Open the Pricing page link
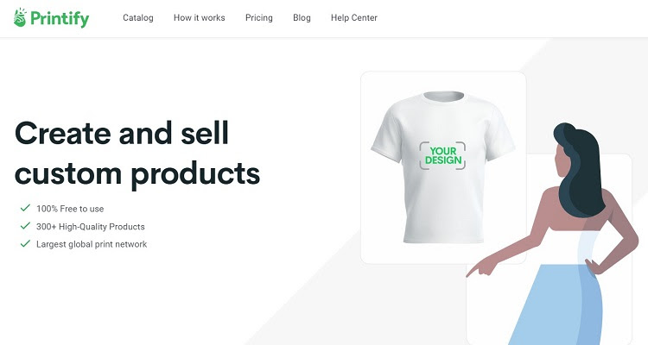This screenshot has width=648, height=345. pos(259,18)
